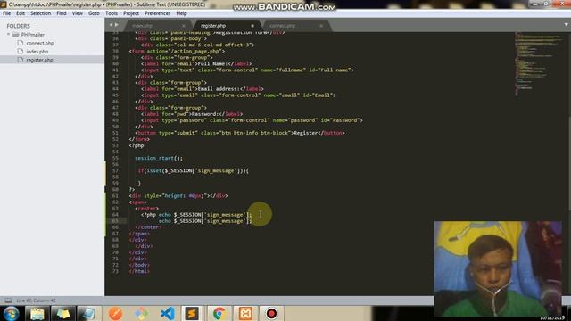Open the Windows Start menu
The image size is (571, 321).
pyautogui.click(x=11, y=313)
